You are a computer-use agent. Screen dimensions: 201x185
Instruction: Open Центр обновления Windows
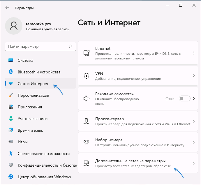coord(40,177)
